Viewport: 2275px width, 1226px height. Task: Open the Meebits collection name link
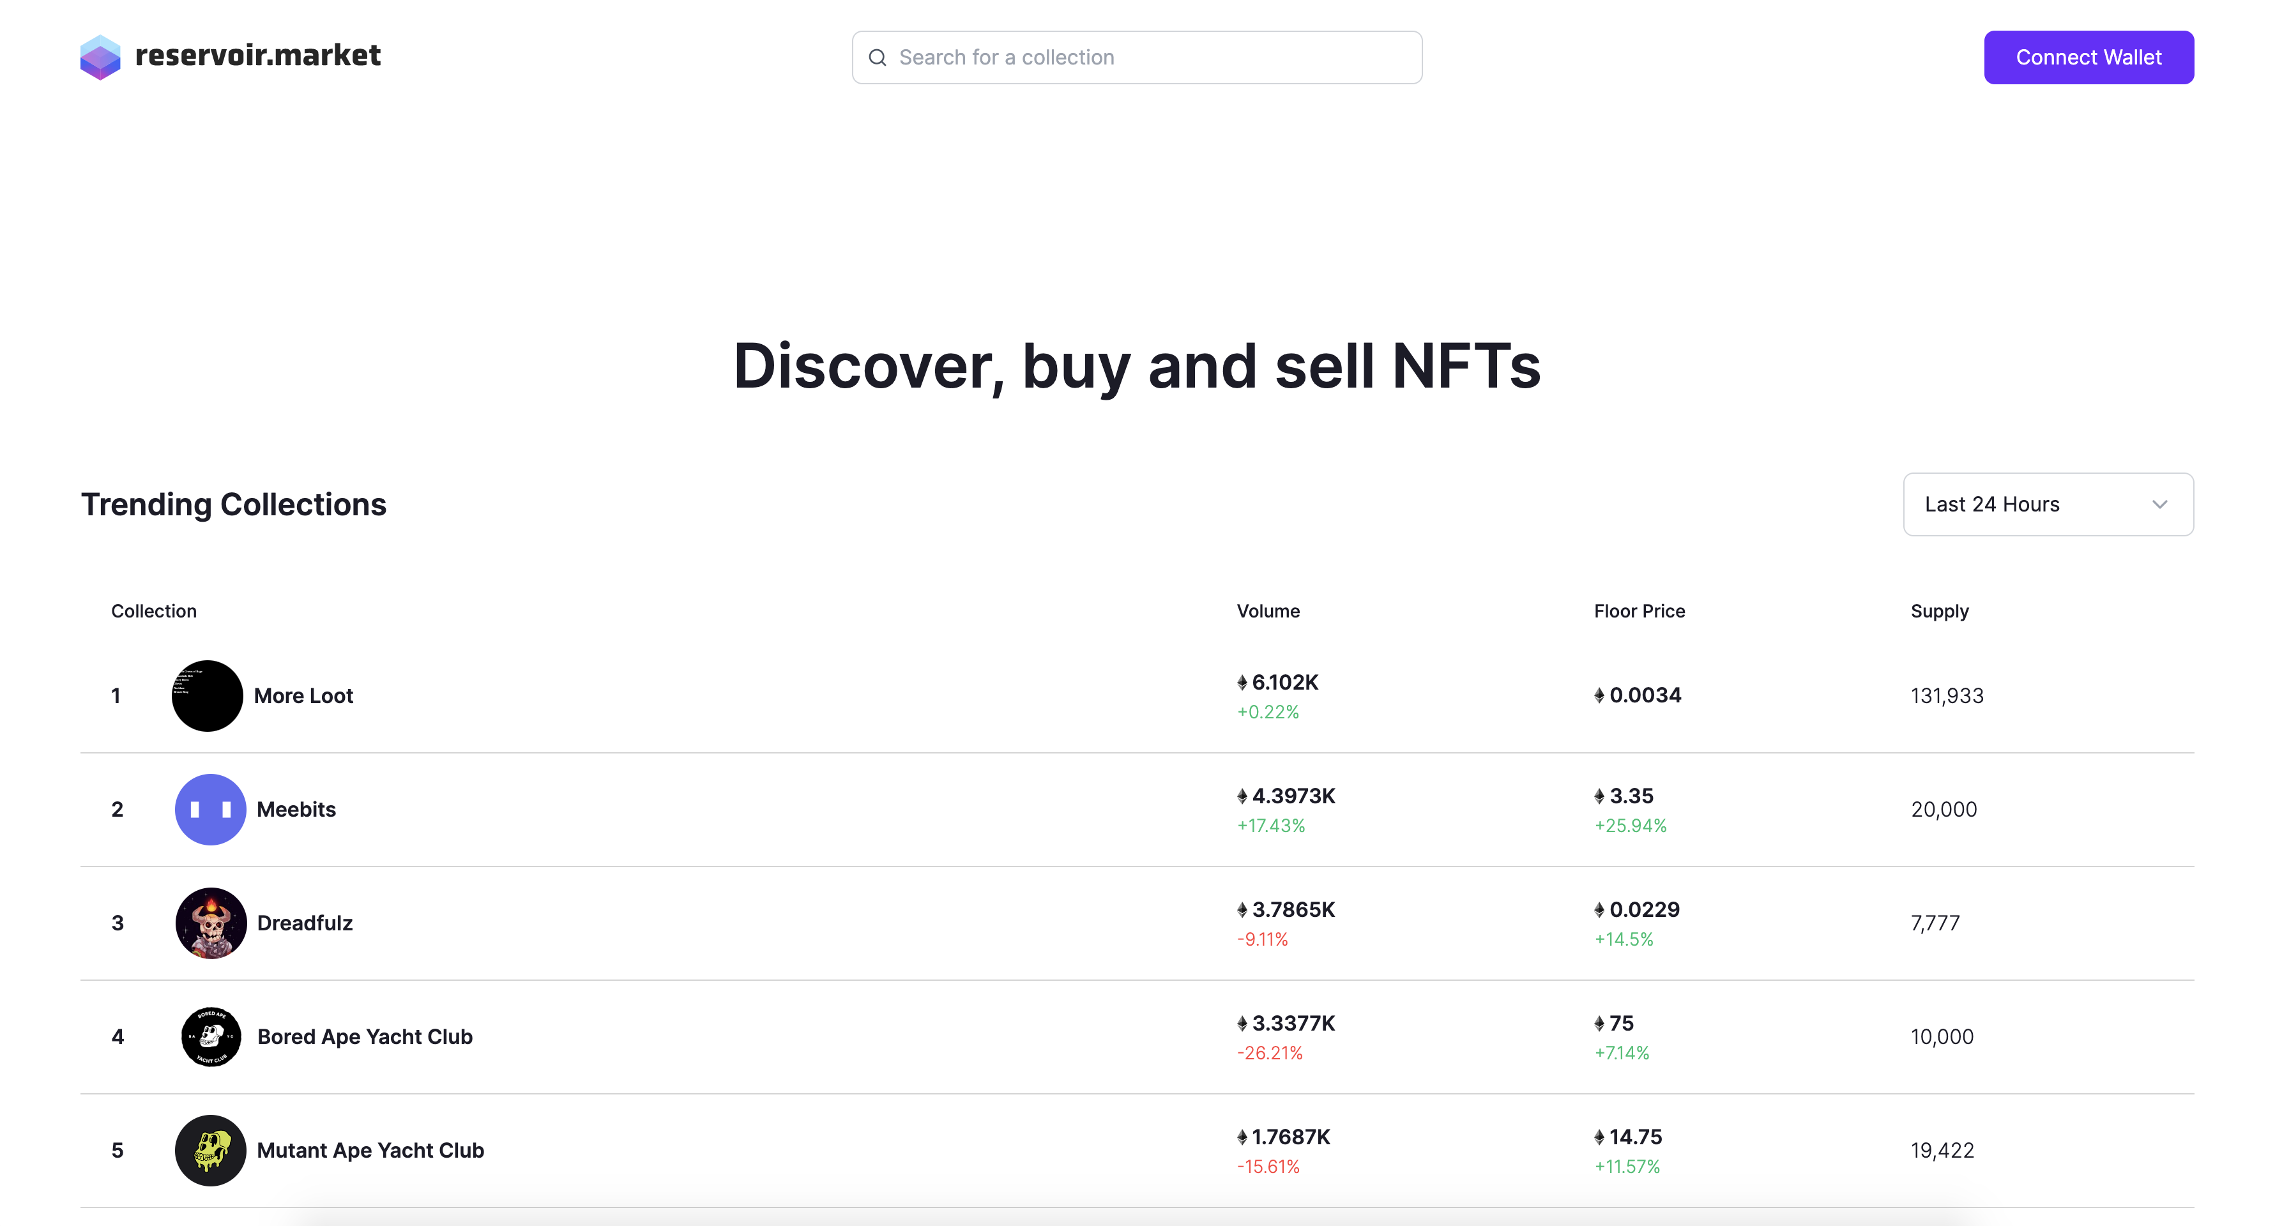point(296,810)
